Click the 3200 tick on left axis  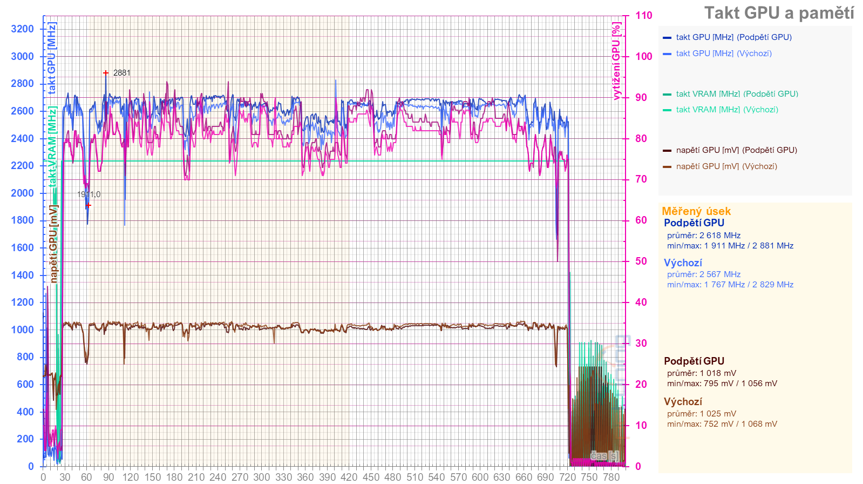22,29
